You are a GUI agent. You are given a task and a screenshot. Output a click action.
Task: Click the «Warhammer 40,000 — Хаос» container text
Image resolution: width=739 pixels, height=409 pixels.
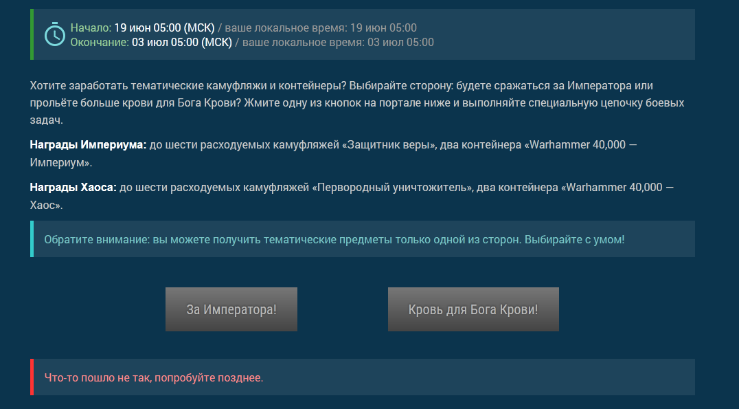(x=620, y=187)
